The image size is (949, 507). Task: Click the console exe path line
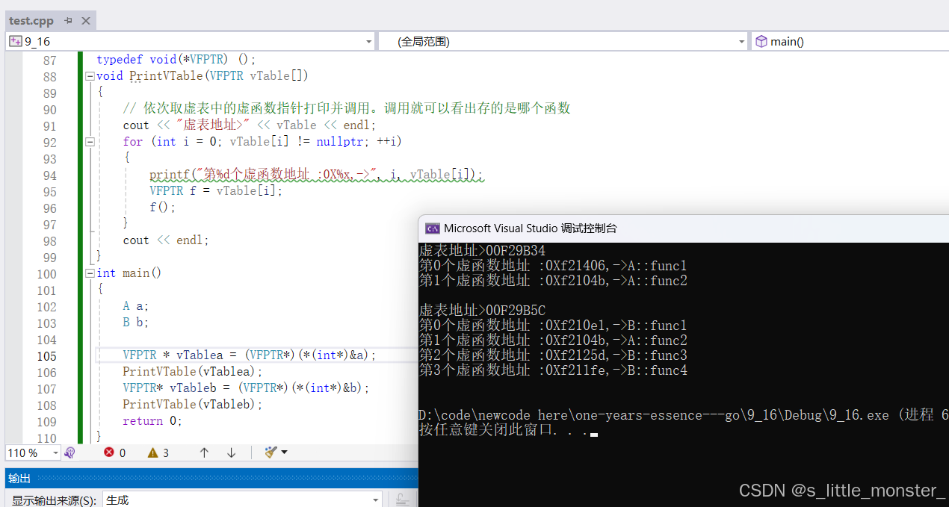pyautogui.click(x=684, y=415)
